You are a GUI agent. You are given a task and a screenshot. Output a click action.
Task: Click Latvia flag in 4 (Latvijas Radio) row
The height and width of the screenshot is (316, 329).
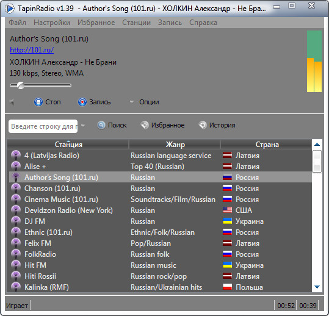pos(227,156)
